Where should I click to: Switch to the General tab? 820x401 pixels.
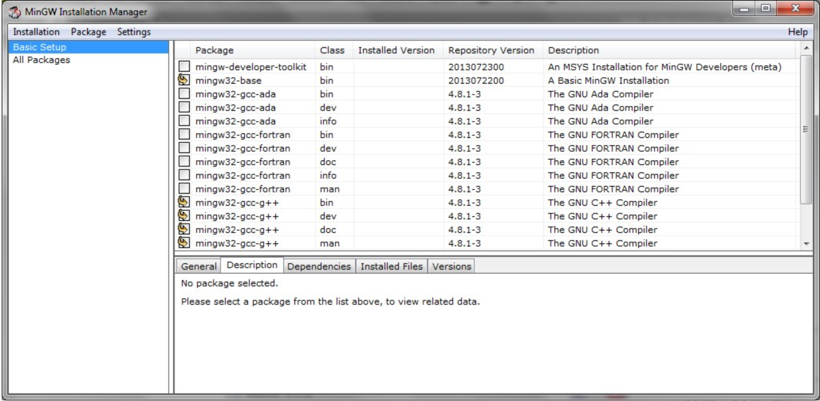[198, 266]
